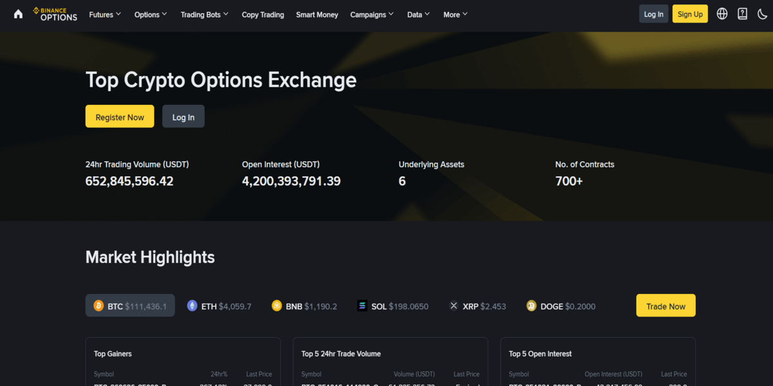The image size is (773, 386).
Task: Select the Binance Options logo
Action: click(55, 14)
